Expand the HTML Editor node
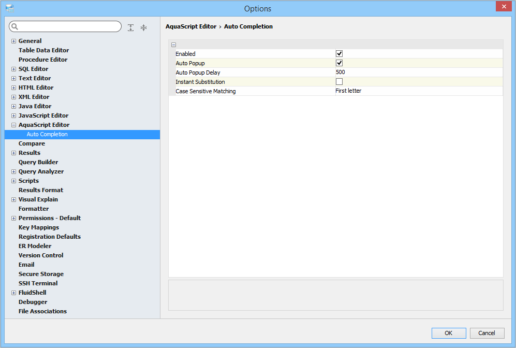Screen dimensions: 516x348 coord(13,88)
